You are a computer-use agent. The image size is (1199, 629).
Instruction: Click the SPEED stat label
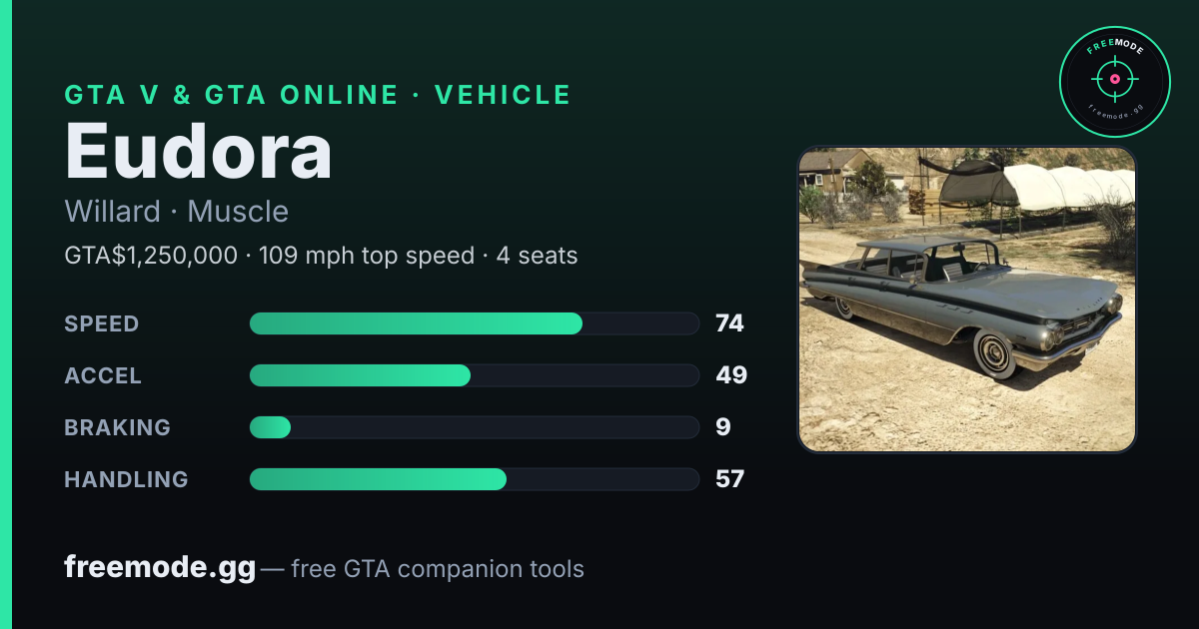pyautogui.click(x=102, y=323)
